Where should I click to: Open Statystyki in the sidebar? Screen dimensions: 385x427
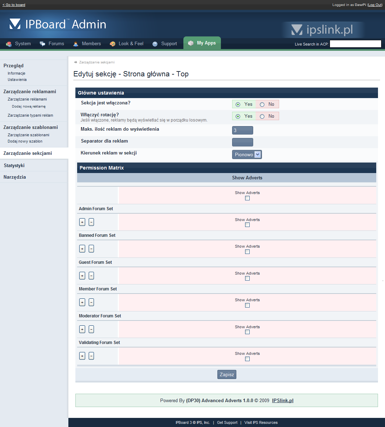point(14,165)
